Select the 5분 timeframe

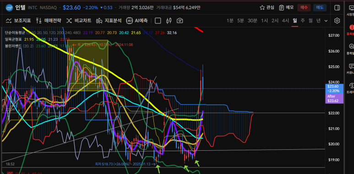(240, 21)
